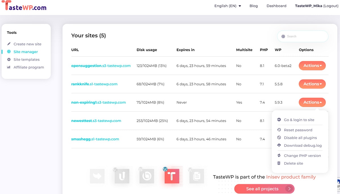Click disk usage 123/1024MB (13%)
Image resolution: width=340 pixels, height=194 pixels.
[x=152, y=66]
